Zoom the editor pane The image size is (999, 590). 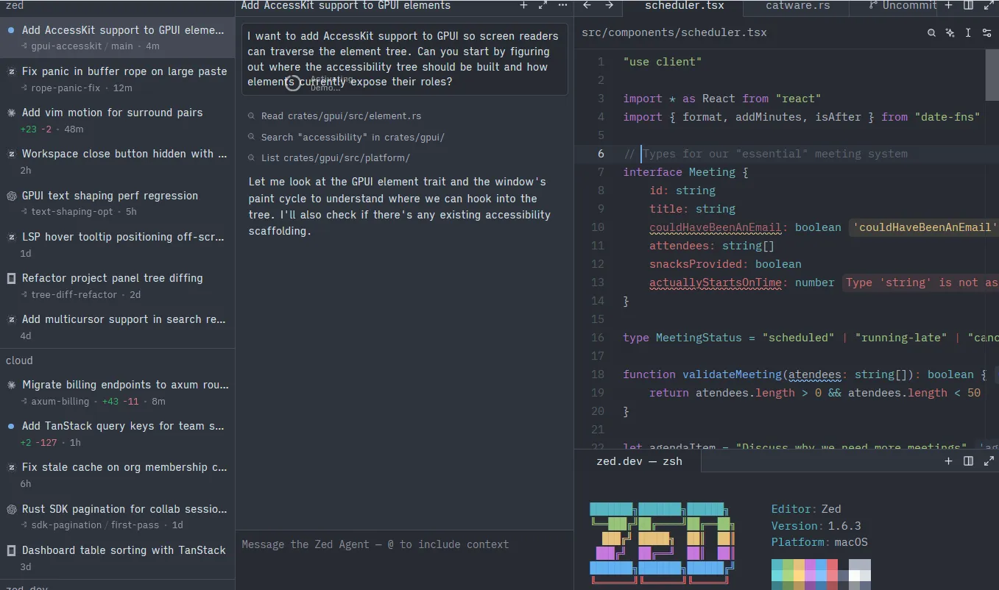[x=989, y=5]
